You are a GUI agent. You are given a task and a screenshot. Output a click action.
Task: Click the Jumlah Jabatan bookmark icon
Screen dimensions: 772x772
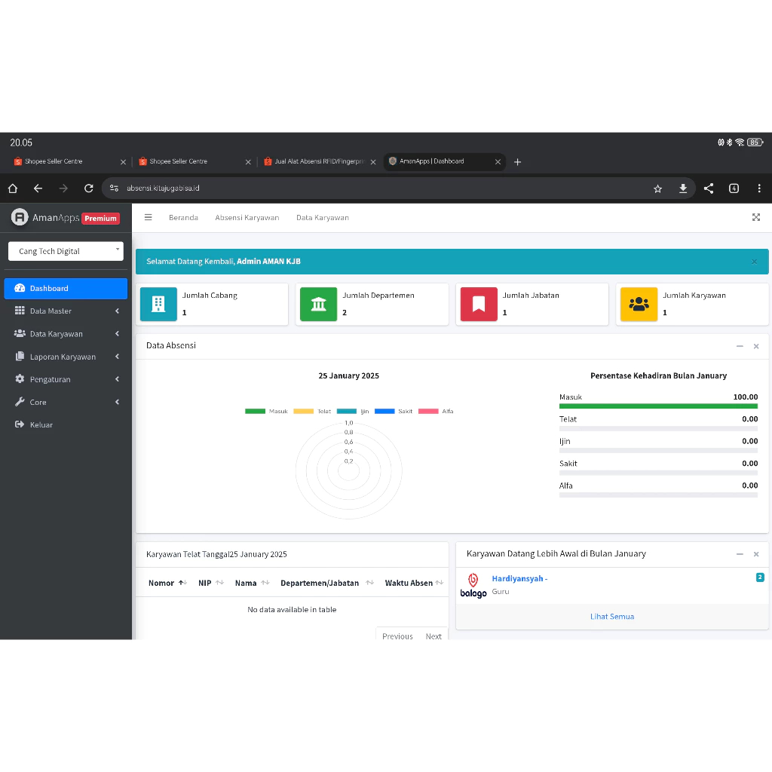[478, 304]
